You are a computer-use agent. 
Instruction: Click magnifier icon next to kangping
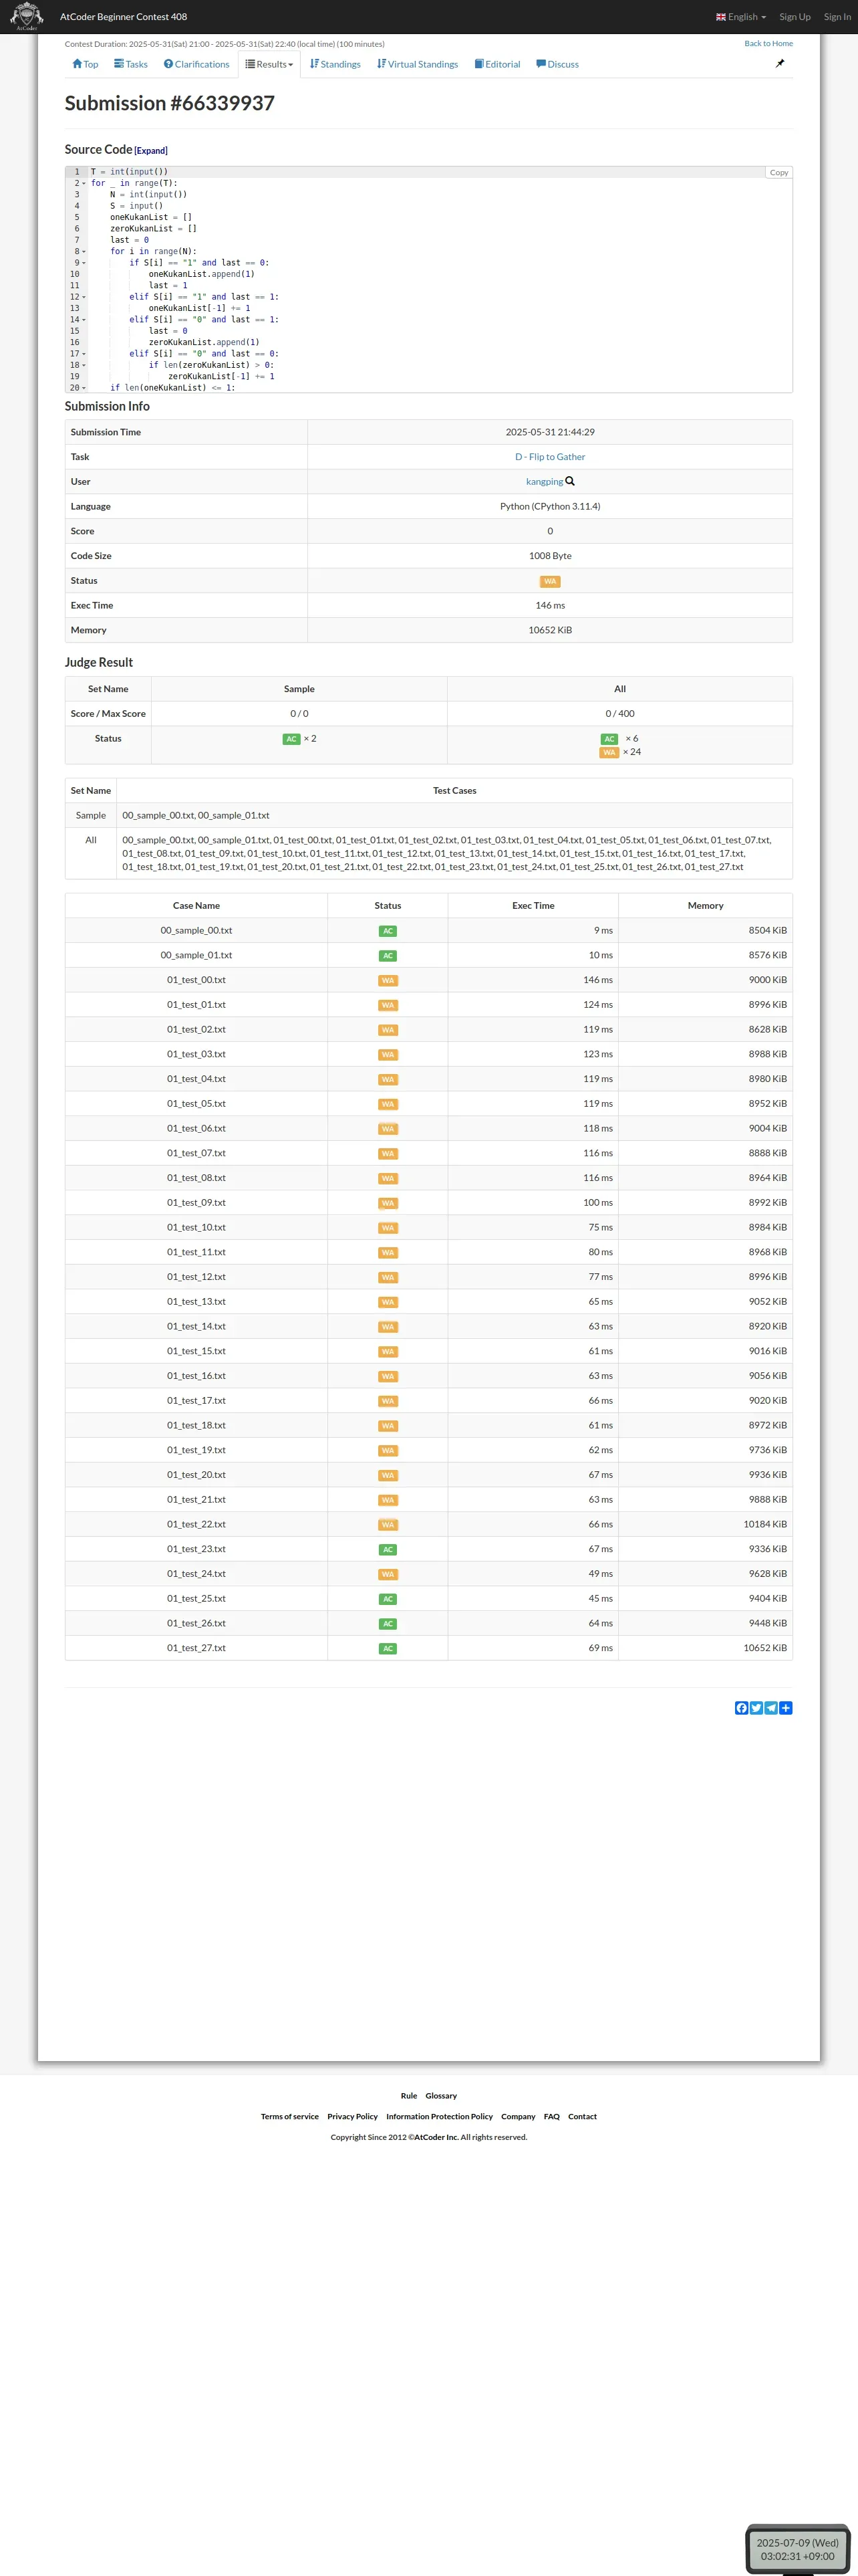(571, 481)
